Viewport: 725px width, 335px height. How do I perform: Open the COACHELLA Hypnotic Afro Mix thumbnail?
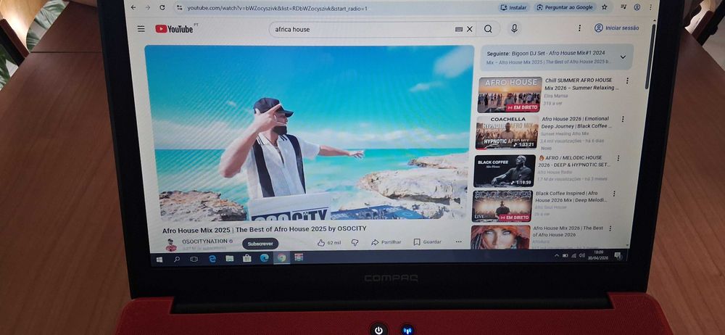[507, 133]
